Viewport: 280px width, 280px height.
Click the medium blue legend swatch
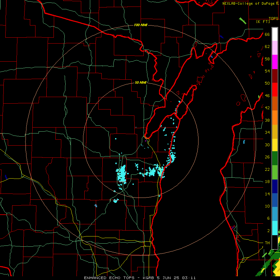pyautogui.click(x=275, y=200)
